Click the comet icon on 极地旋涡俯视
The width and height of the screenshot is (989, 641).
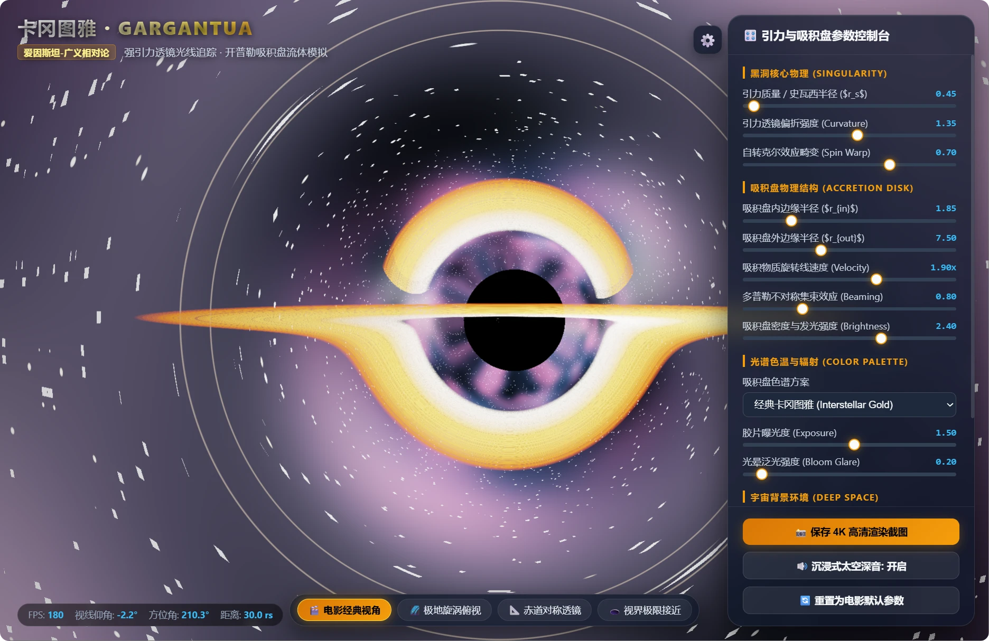click(415, 610)
